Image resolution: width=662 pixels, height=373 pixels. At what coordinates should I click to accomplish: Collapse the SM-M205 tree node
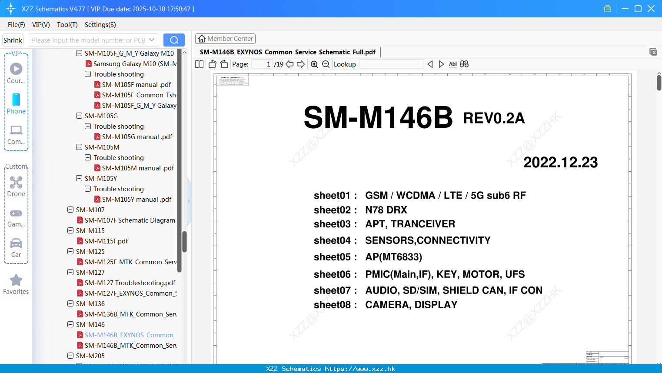[x=70, y=356]
